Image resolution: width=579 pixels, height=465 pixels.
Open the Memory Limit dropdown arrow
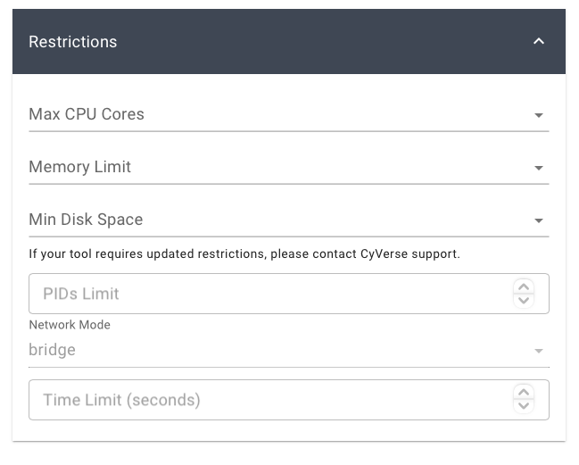(538, 168)
